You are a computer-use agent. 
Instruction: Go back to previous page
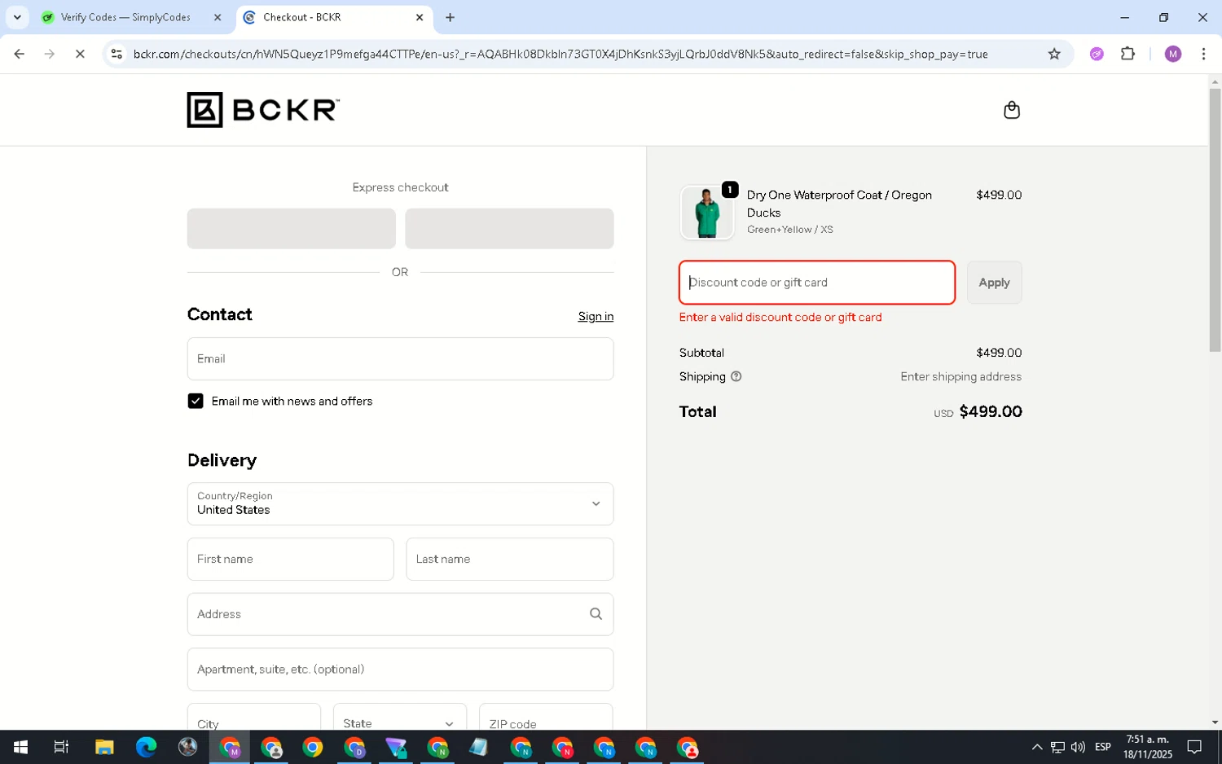click(19, 54)
